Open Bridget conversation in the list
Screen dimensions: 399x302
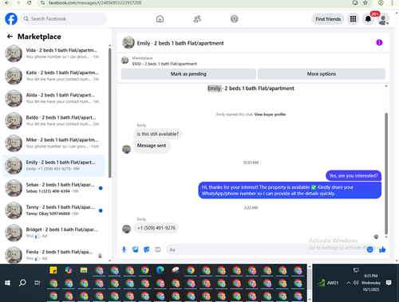(54, 233)
